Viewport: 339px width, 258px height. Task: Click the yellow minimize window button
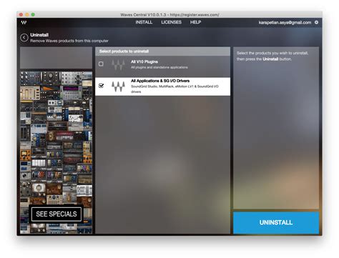(x=27, y=14)
